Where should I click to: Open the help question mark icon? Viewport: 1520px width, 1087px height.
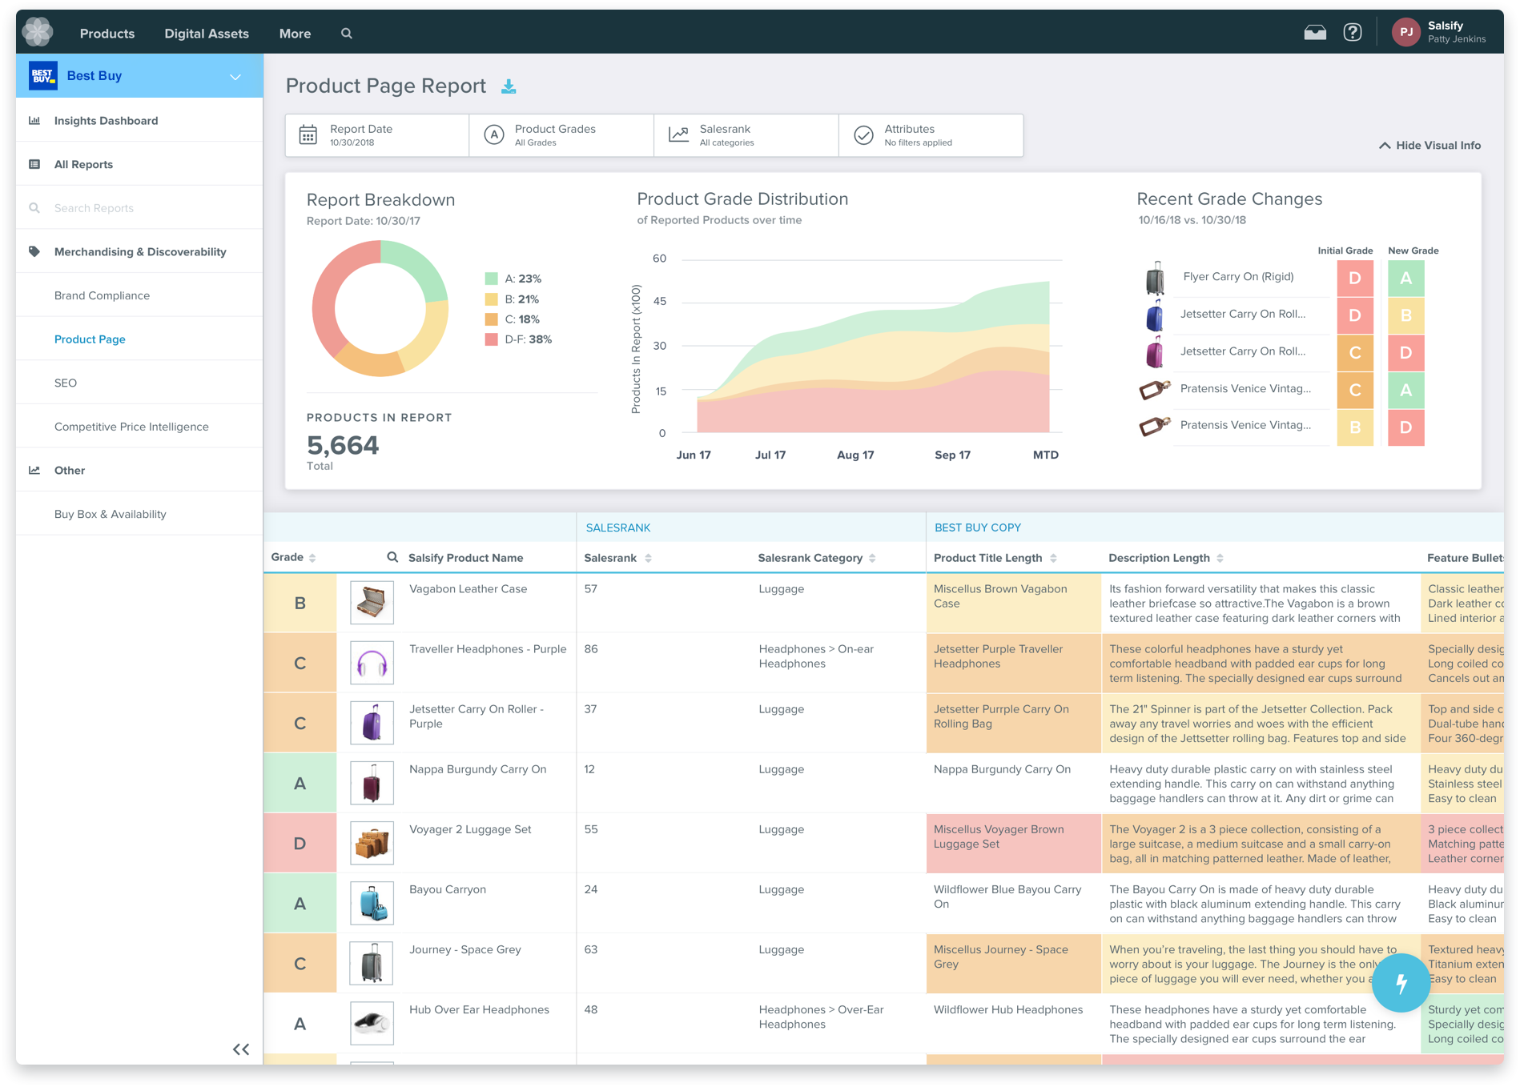point(1353,33)
